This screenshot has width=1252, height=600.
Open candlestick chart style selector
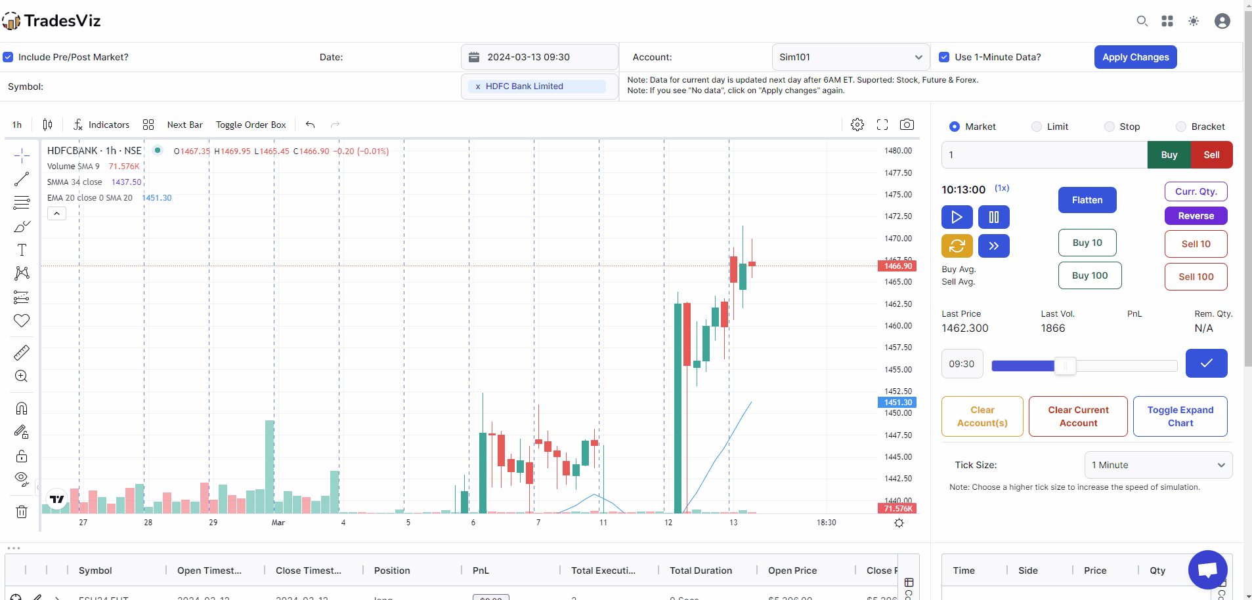point(47,125)
